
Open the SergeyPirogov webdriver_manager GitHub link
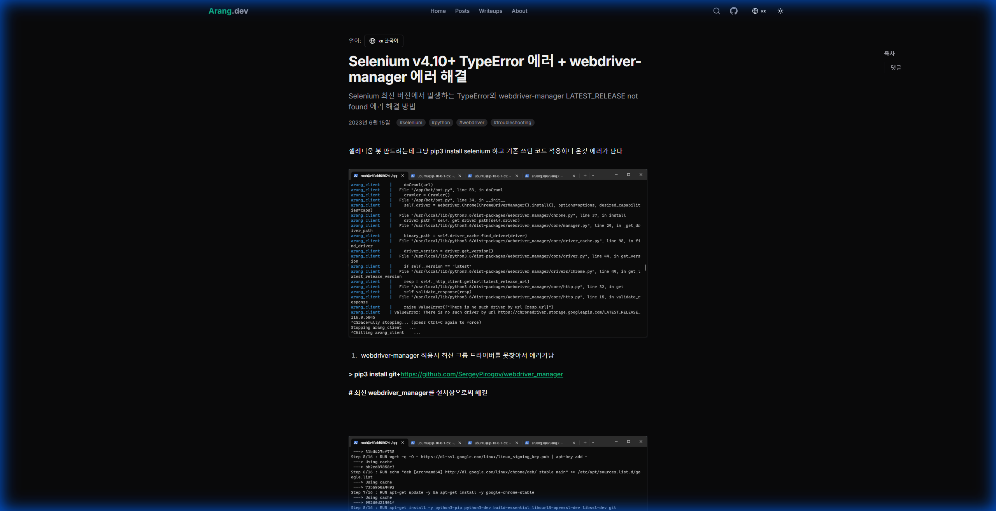coord(482,374)
